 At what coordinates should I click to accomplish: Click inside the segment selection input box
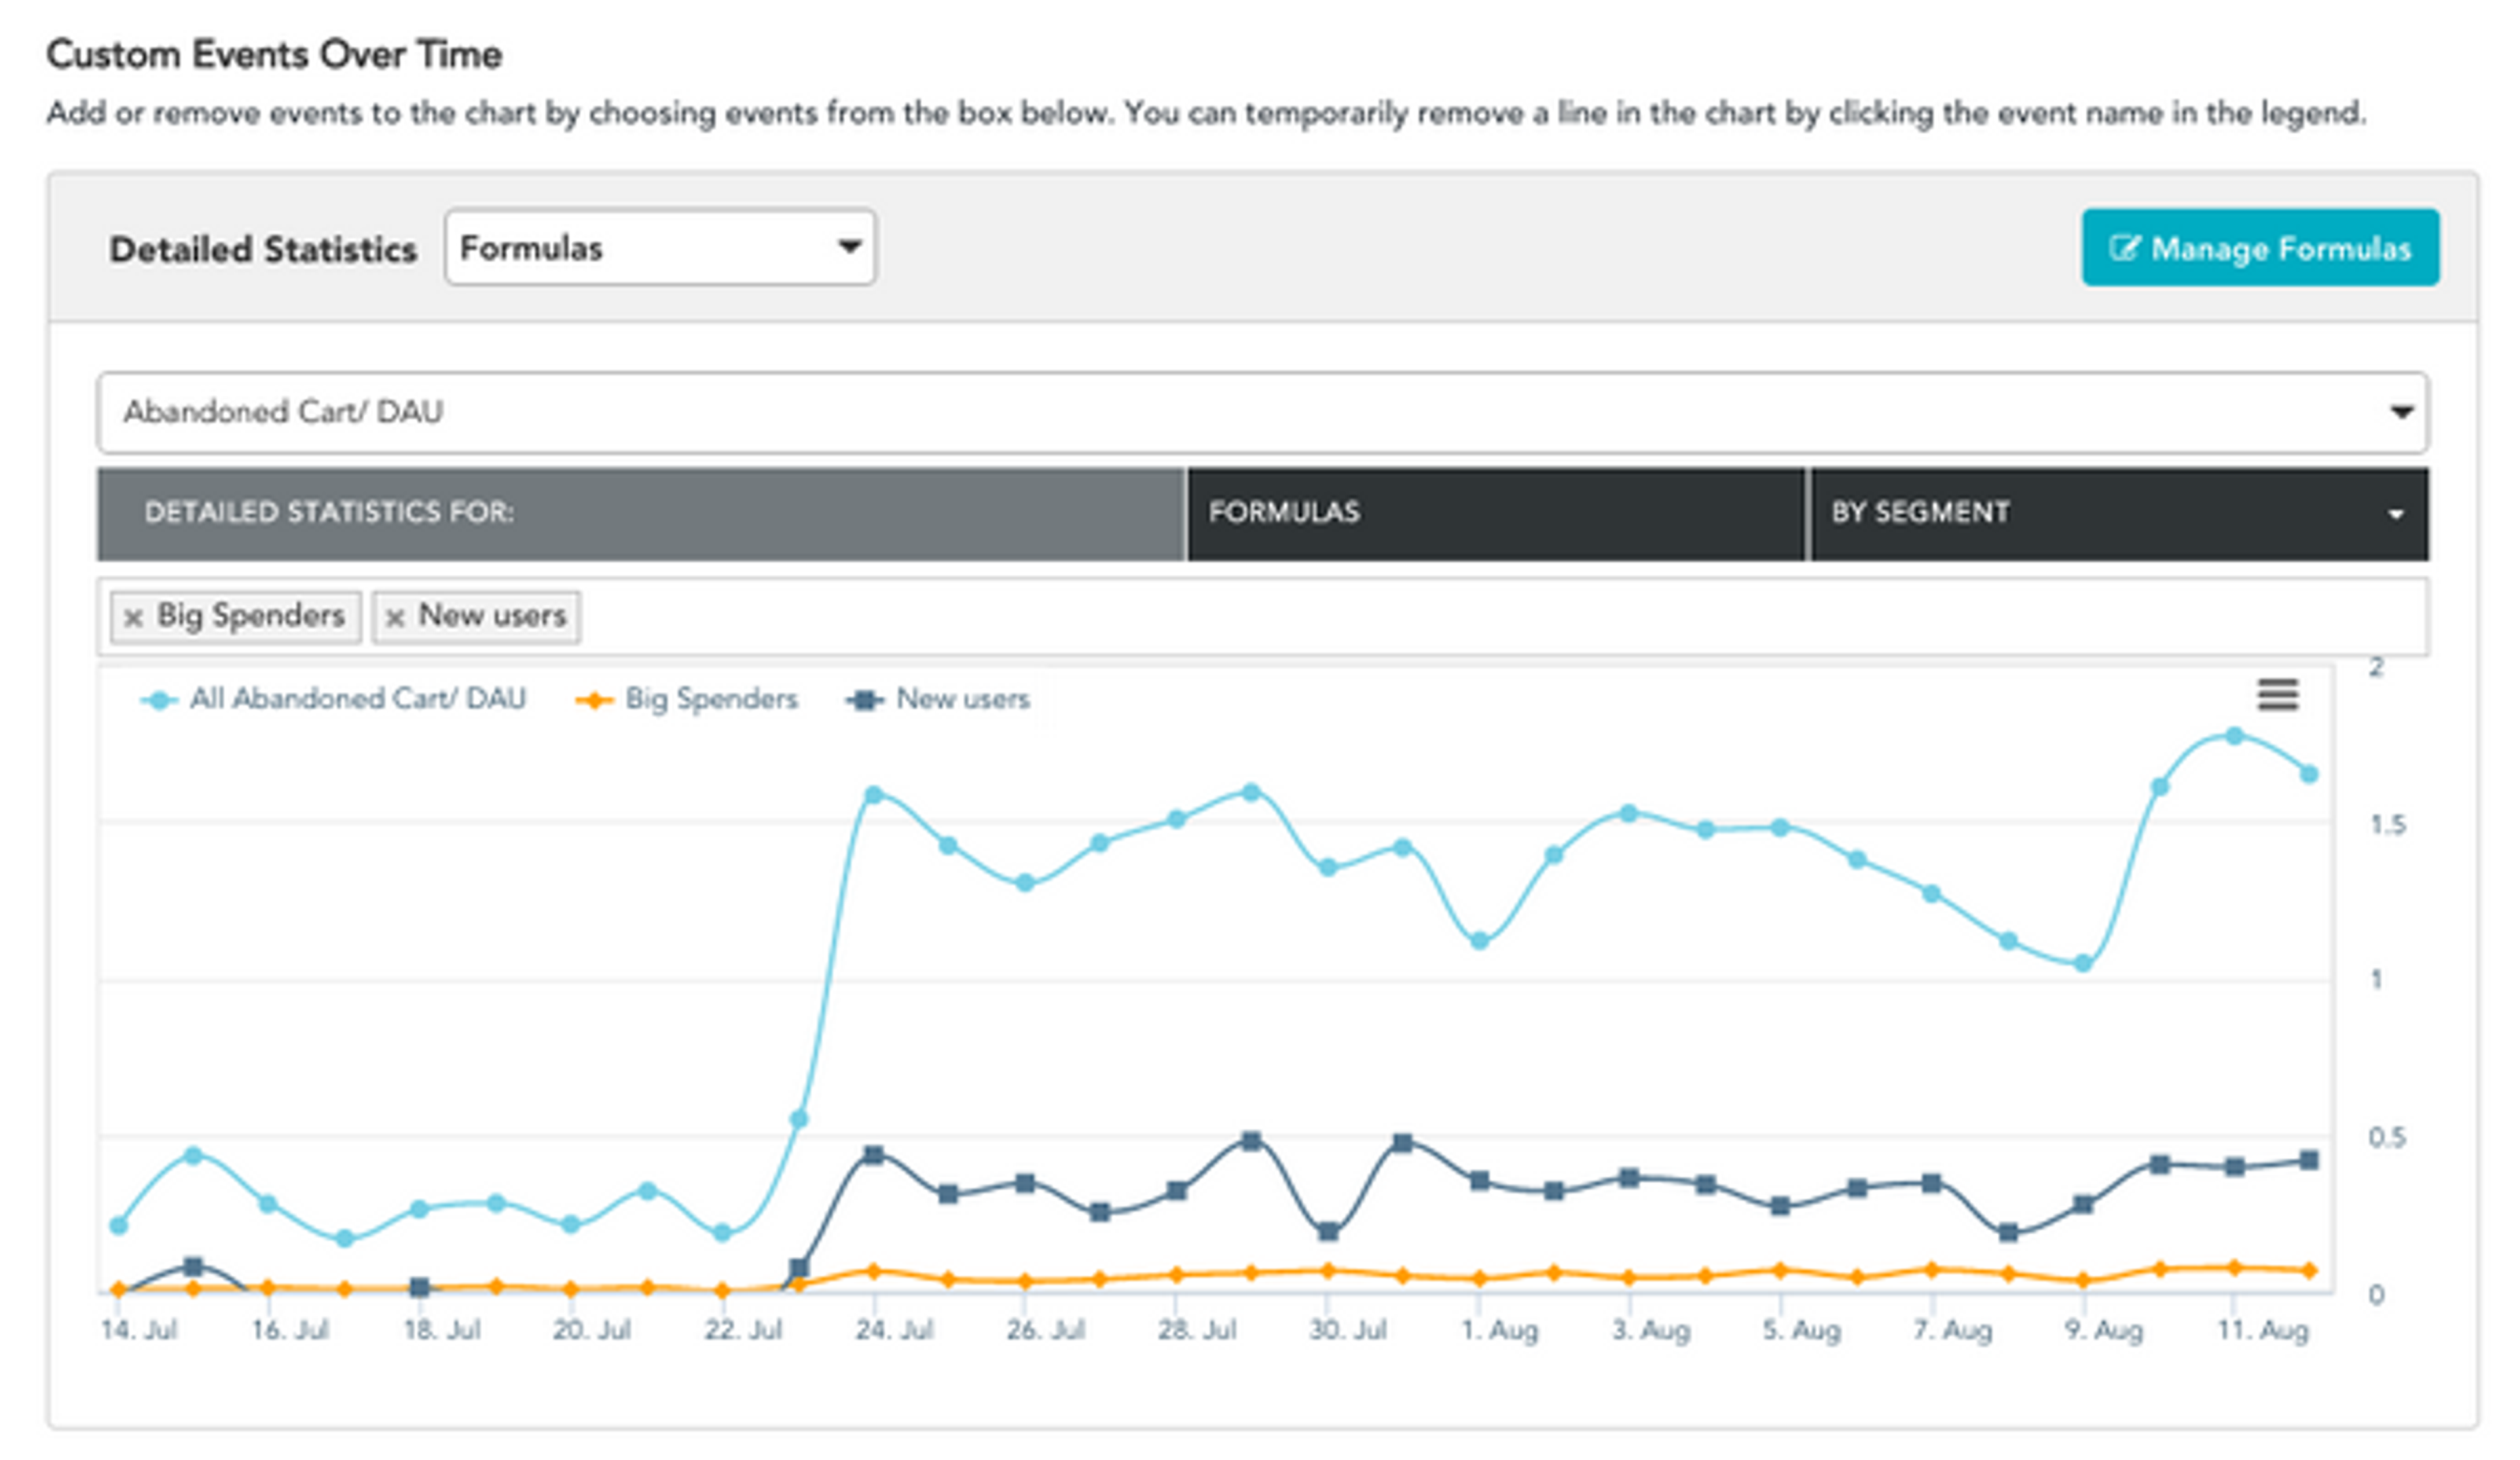[x=1500, y=617]
